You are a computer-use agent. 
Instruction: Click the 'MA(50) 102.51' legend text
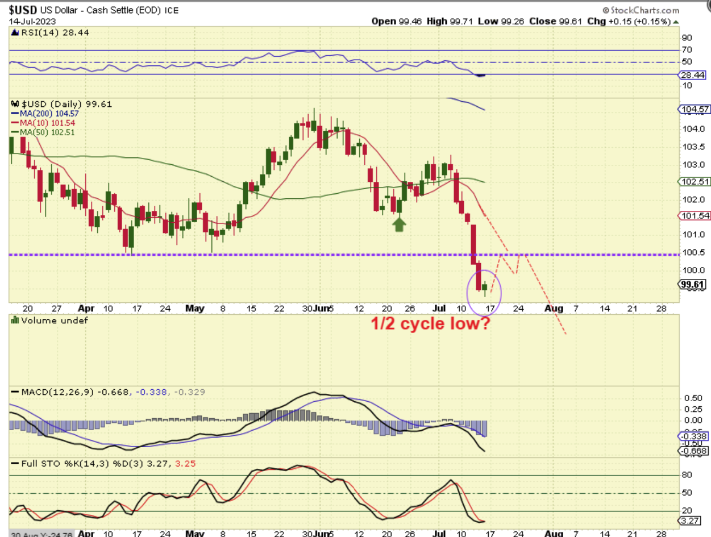[x=47, y=132]
